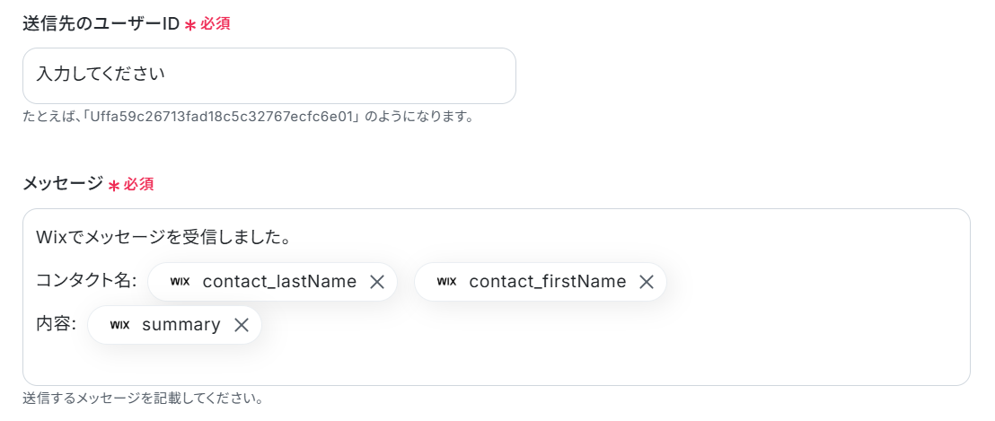This screenshot has height=421, width=995.
Task: Click the 送信先のユーザーID field label
Action: click(101, 24)
